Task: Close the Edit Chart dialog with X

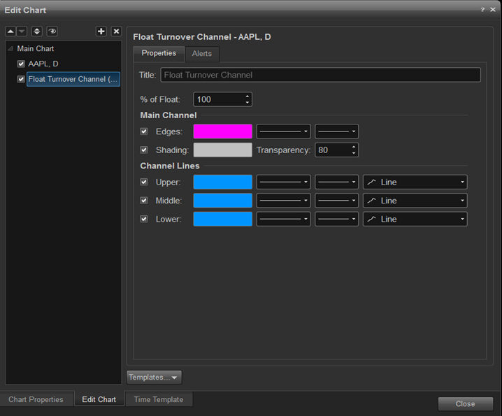Action: tap(493, 10)
